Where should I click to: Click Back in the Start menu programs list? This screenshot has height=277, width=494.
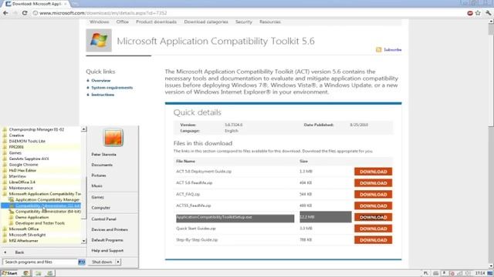tap(19, 252)
